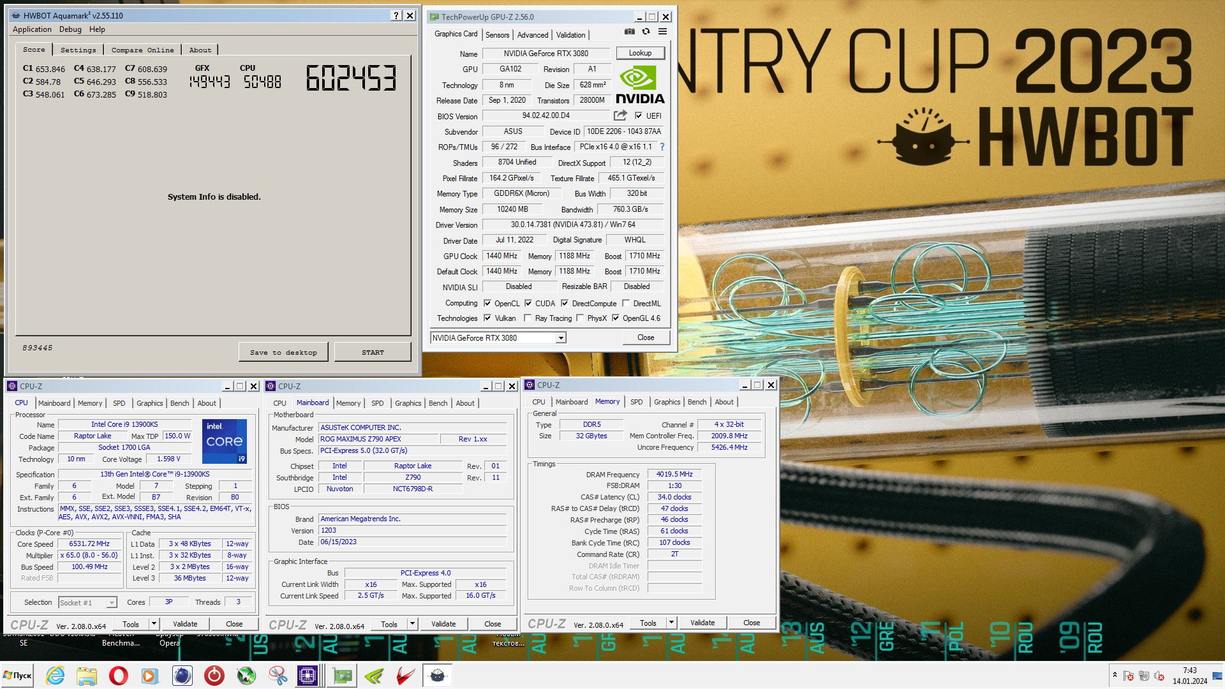Click the Lookup button in GPU-Z
Screen dimensions: 1225x689
(x=640, y=53)
